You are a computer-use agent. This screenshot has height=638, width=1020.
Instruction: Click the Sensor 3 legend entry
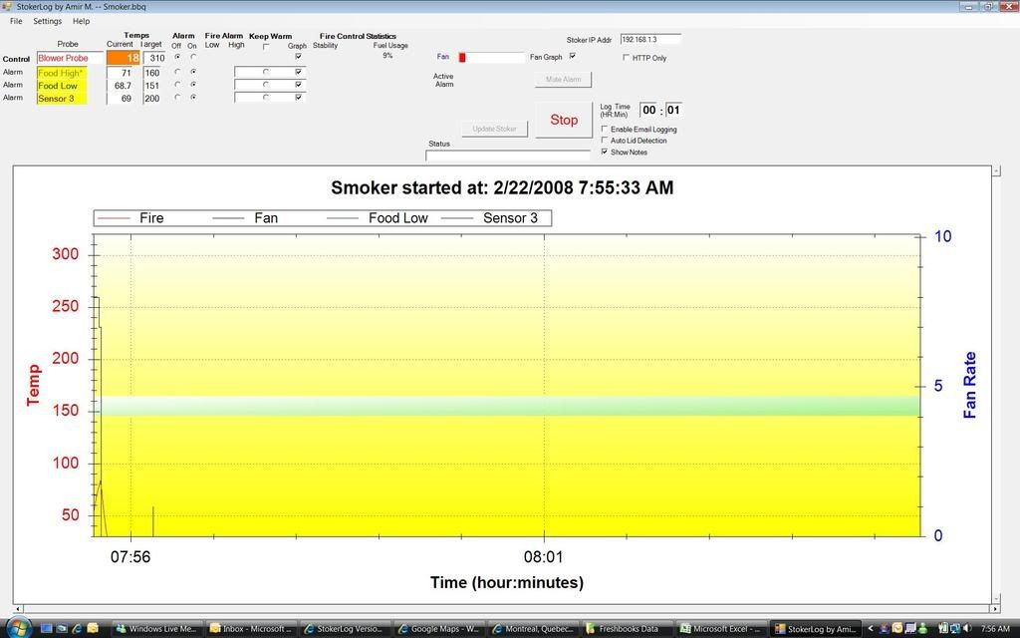tap(490, 218)
